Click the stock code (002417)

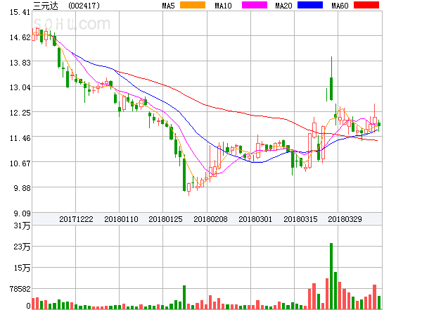(x=84, y=6)
